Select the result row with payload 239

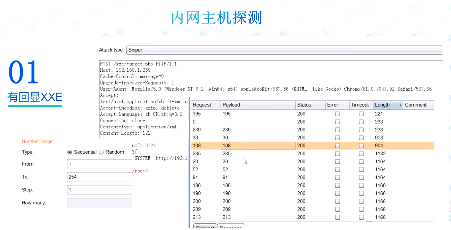coord(313,130)
